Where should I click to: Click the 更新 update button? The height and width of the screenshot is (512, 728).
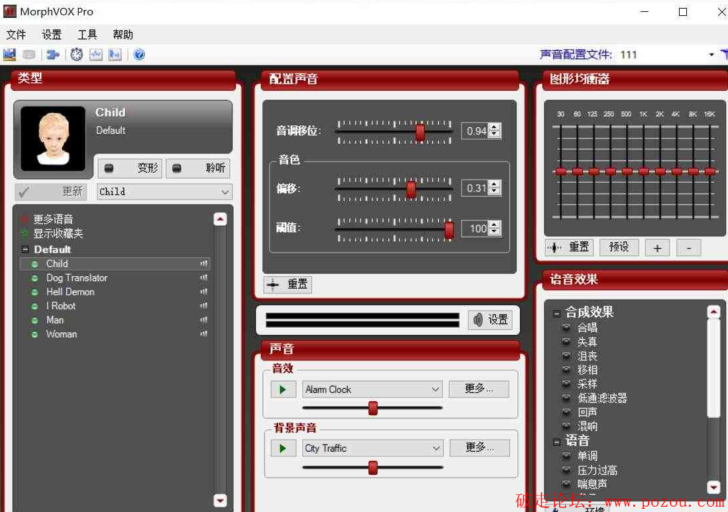coord(50,191)
